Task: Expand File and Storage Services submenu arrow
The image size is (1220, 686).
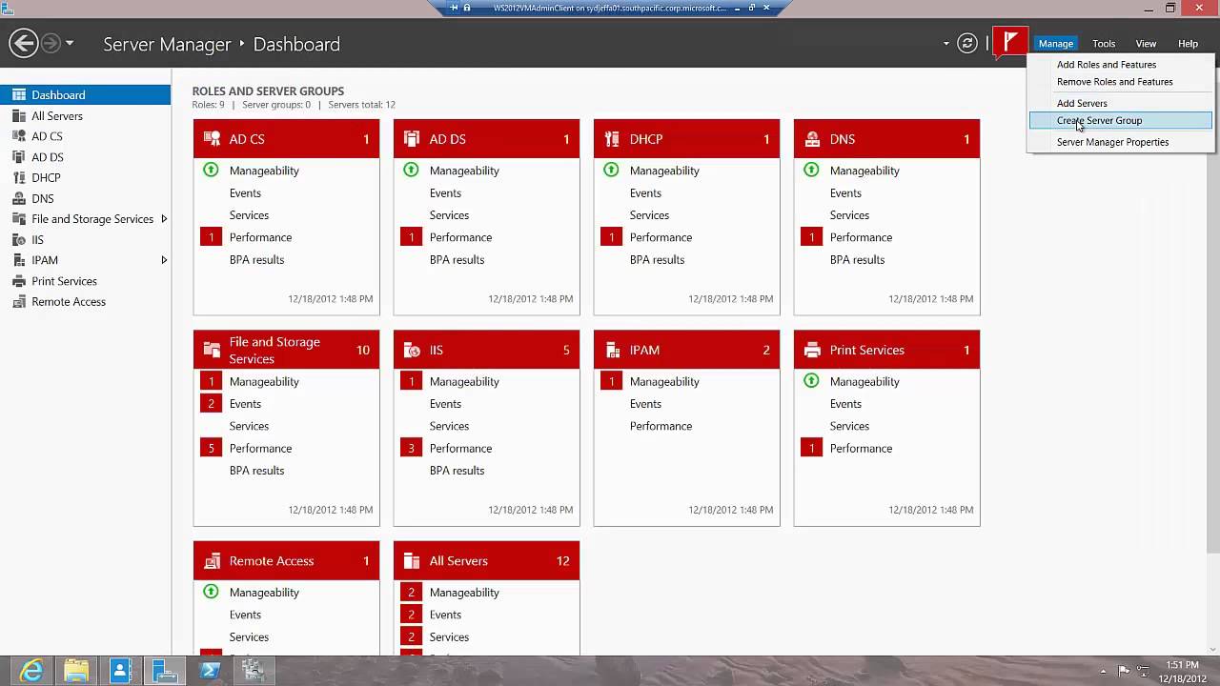Action: click(164, 219)
